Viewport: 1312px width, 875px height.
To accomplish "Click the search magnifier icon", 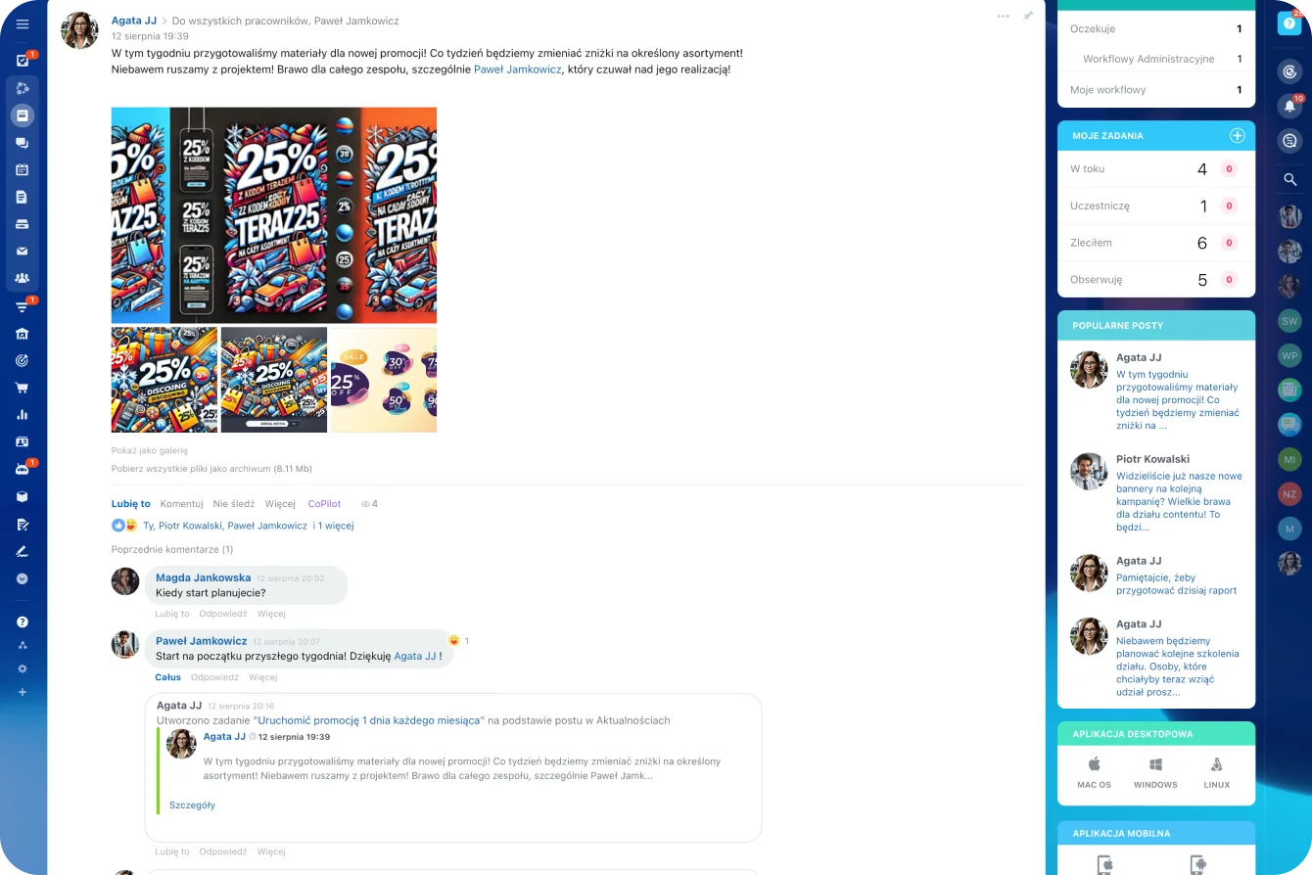I will point(1289,179).
